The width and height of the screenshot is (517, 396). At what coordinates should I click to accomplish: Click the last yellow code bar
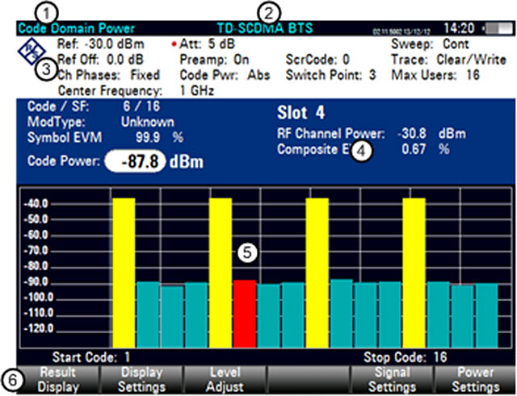pos(414,273)
